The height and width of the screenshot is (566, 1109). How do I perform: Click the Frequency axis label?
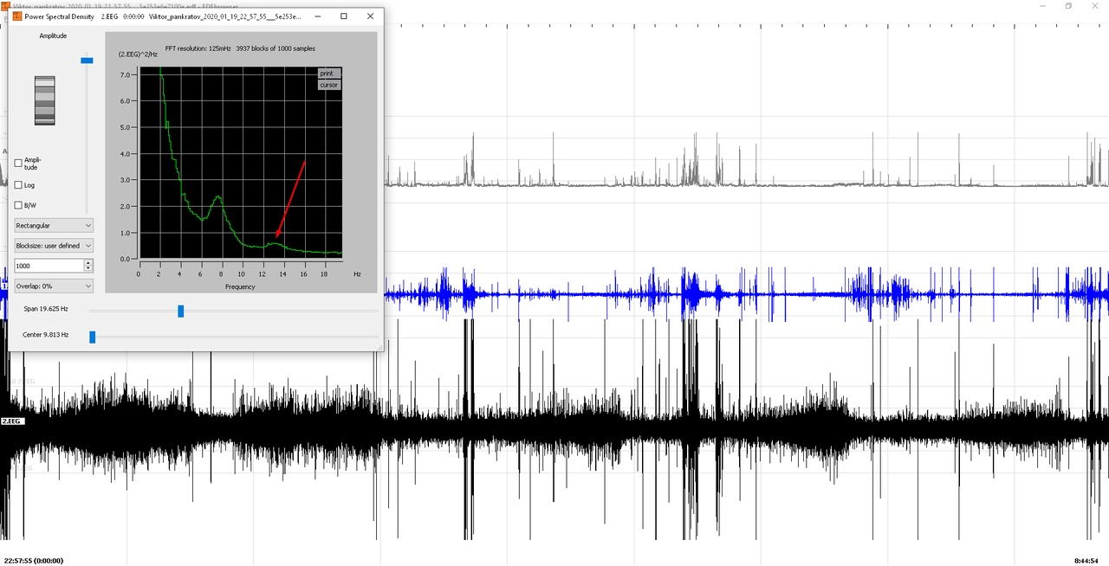240,286
